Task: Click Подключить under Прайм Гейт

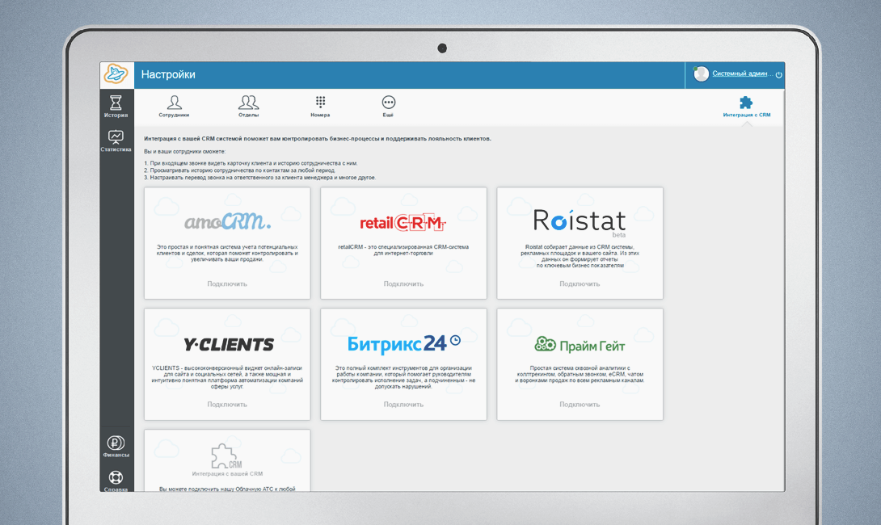Action: (x=580, y=405)
